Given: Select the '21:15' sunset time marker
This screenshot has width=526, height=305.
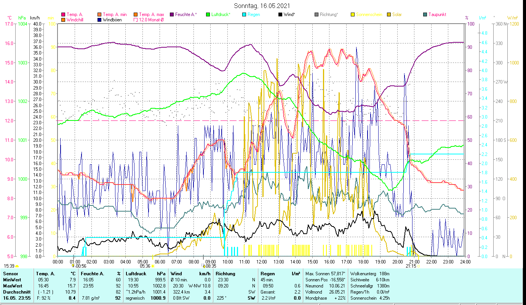Looking at the screenshot, I should click(x=411, y=266).
